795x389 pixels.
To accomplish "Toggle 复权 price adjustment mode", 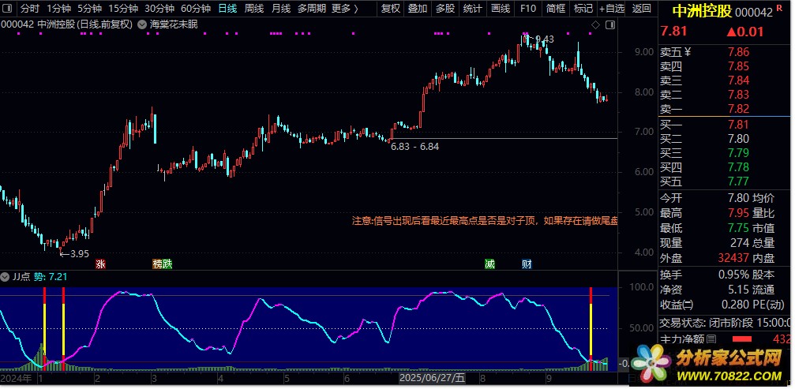I will pyautogui.click(x=390, y=9).
